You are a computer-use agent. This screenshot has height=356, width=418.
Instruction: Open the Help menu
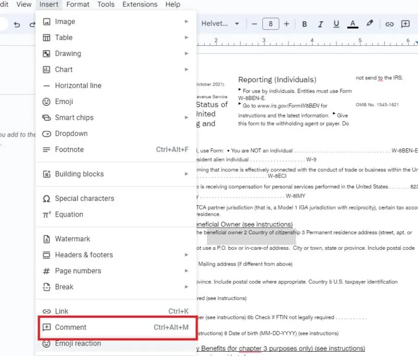tap(173, 4)
